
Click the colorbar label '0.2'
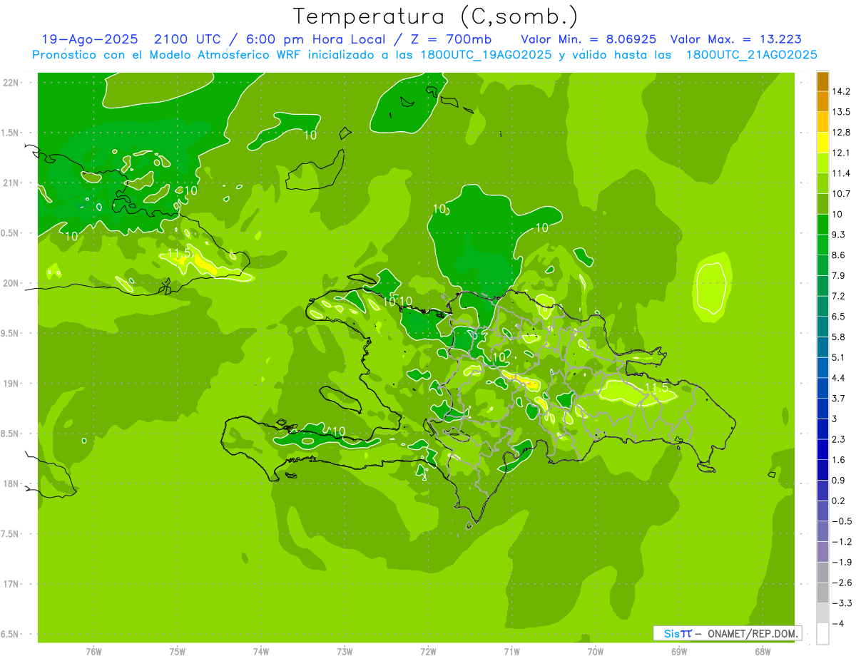[x=838, y=501]
